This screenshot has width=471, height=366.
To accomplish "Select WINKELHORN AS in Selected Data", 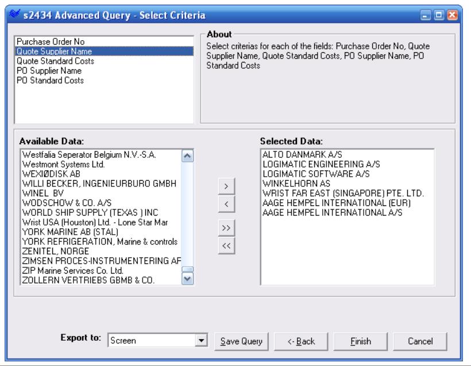I will pyautogui.click(x=348, y=184).
